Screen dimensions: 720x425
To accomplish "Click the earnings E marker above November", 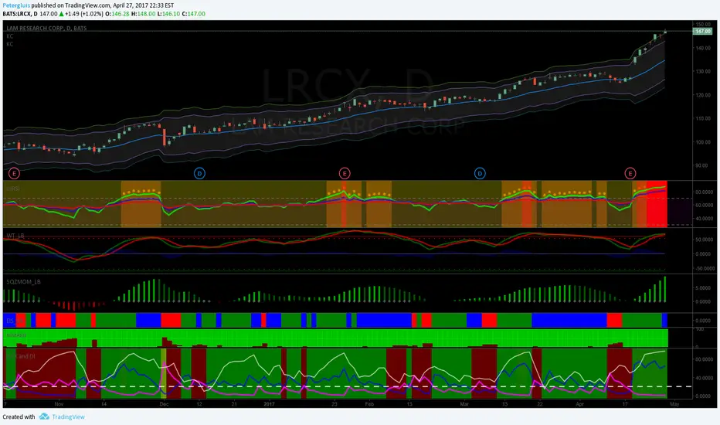I will [14, 173].
